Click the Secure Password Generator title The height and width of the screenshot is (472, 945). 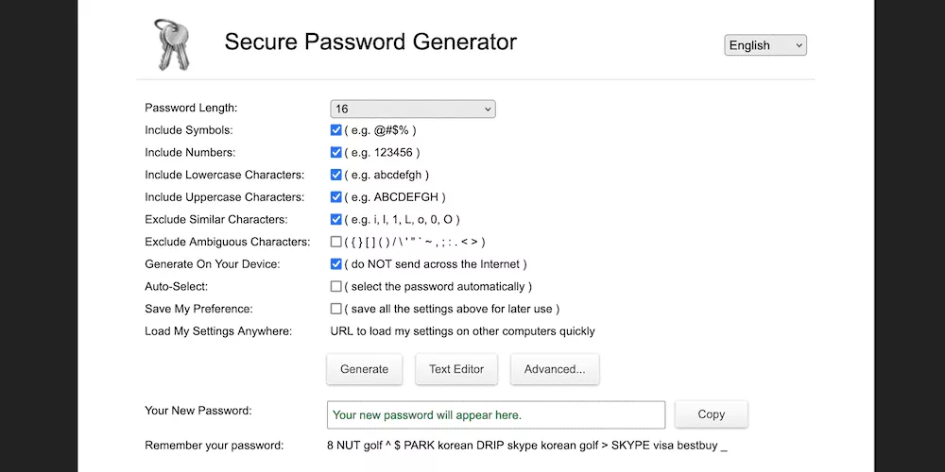(x=370, y=42)
